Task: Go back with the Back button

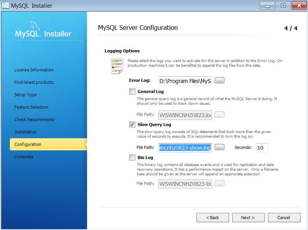Action: [213, 218]
